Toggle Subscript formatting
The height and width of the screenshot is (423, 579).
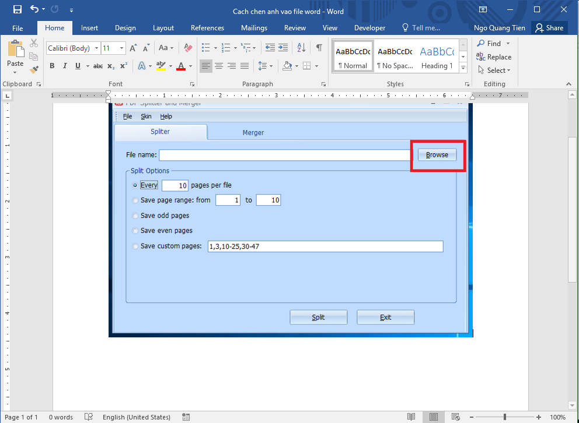(111, 66)
